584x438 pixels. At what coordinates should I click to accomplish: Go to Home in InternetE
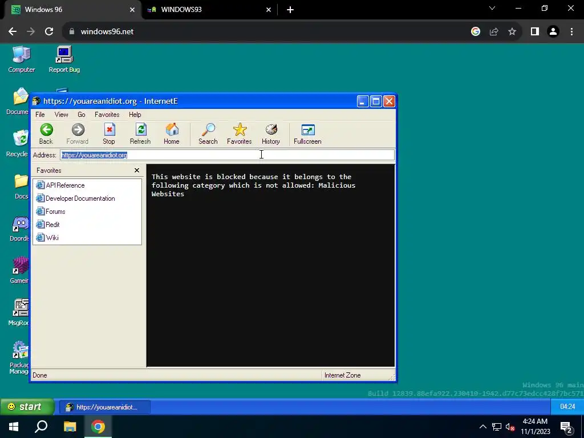pos(171,133)
